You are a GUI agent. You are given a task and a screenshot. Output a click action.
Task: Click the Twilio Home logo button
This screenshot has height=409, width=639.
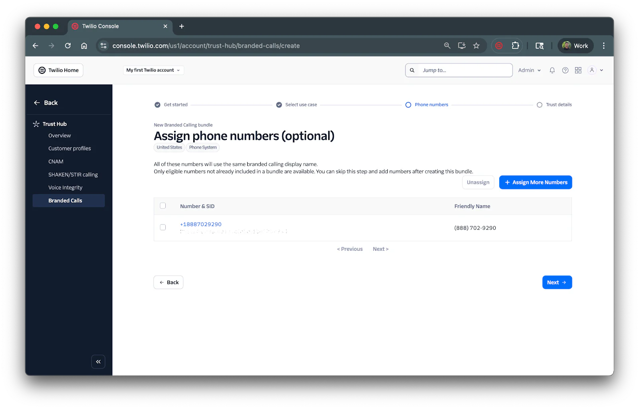pos(58,70)
